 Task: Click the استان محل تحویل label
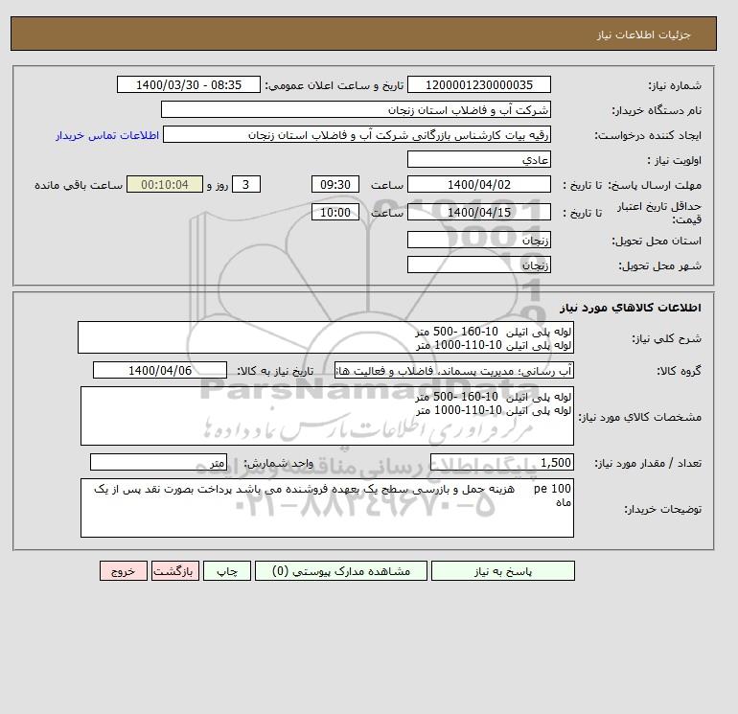[657, 241]
